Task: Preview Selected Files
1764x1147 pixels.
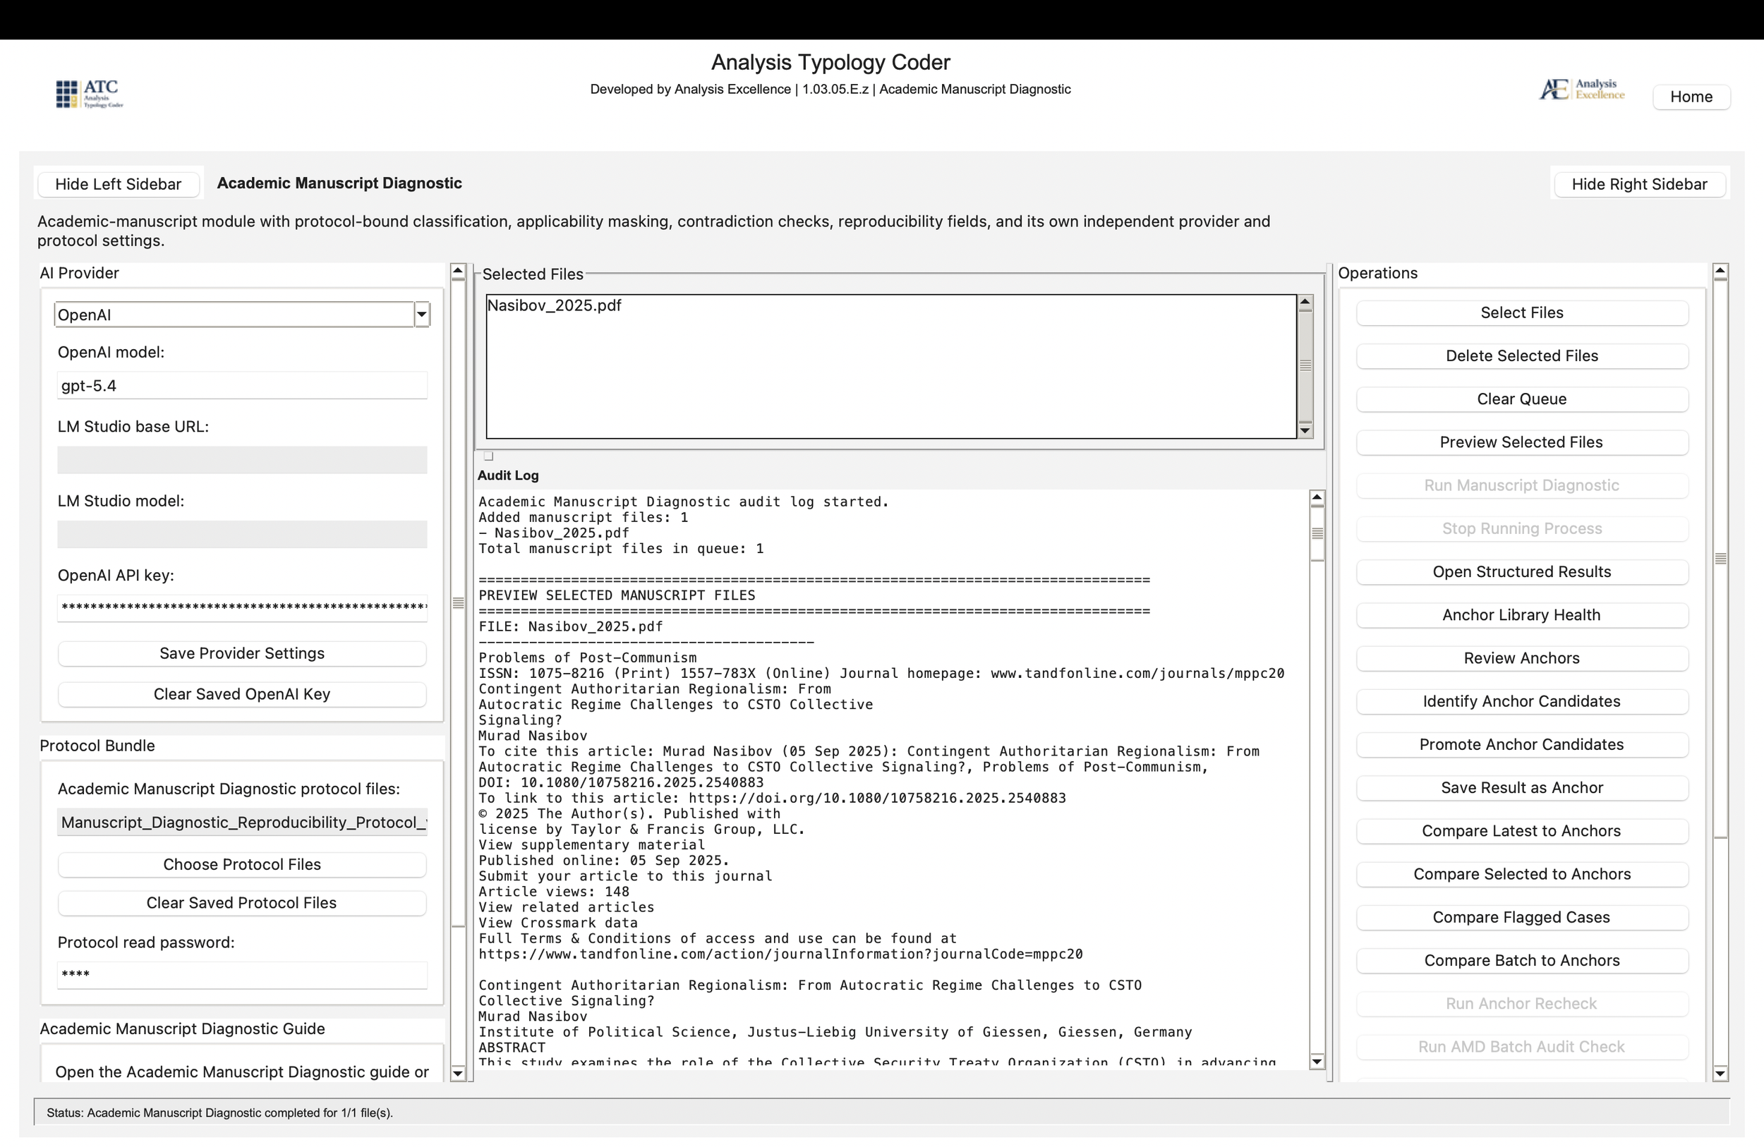Action: click(x=1522, y=442)
